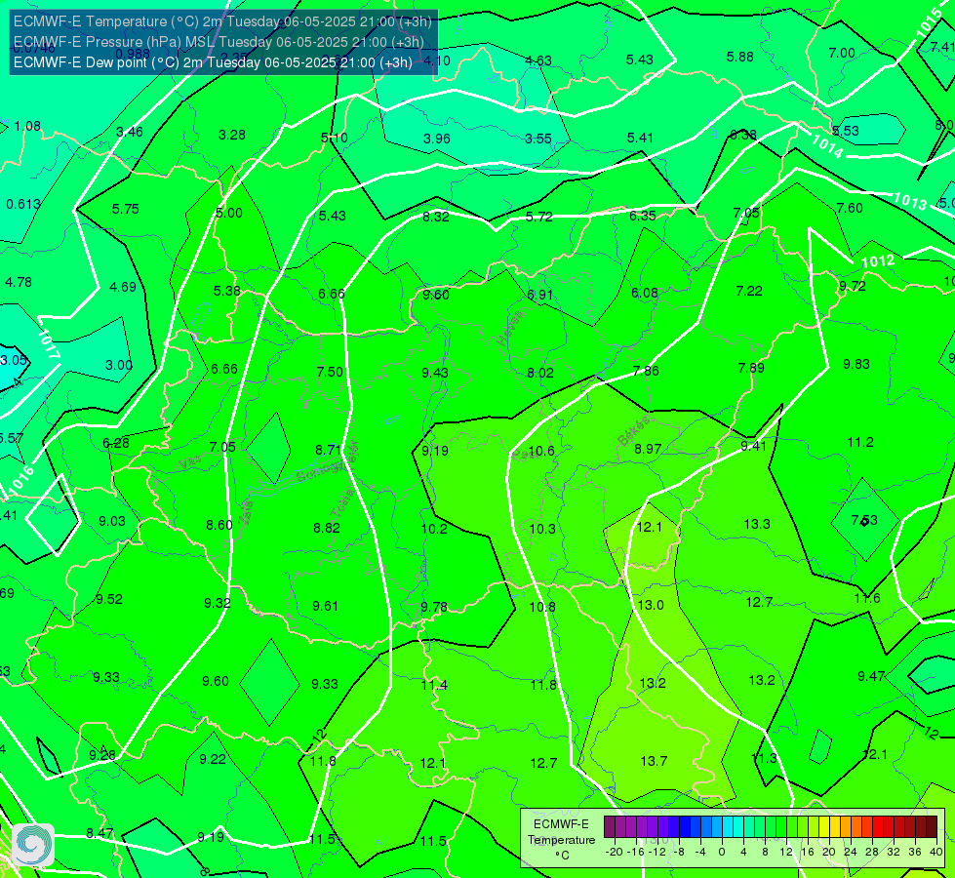Click the 13.0 temperature value
Screen dimensions: 955x878
(651, 605)
